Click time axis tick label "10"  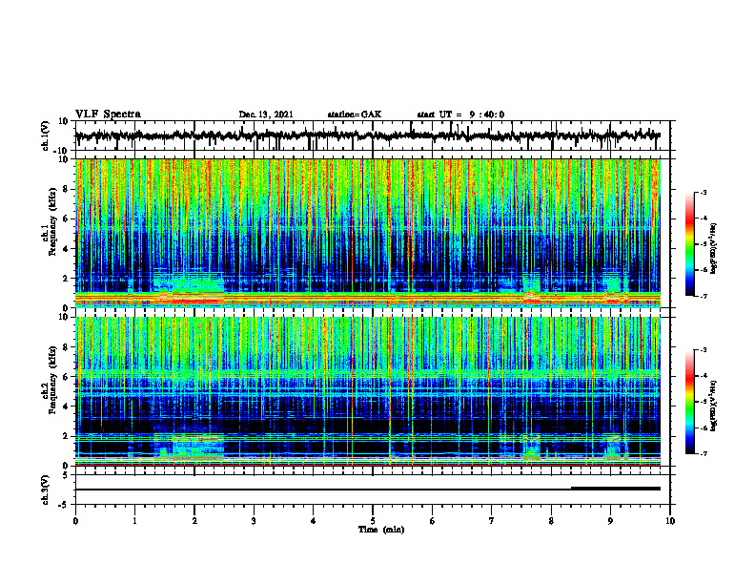coord(670,521)
